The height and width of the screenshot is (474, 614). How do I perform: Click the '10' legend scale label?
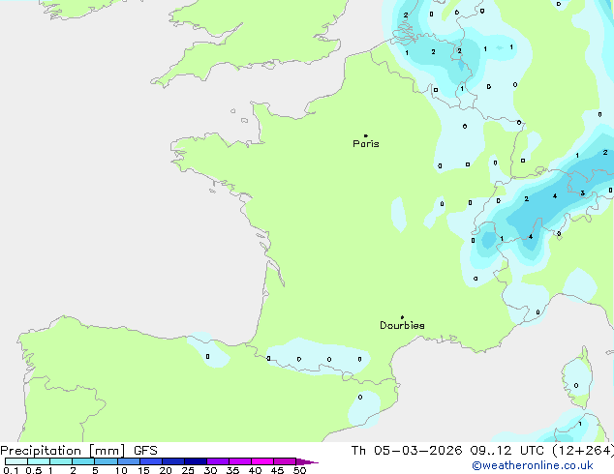click(121, 470)
